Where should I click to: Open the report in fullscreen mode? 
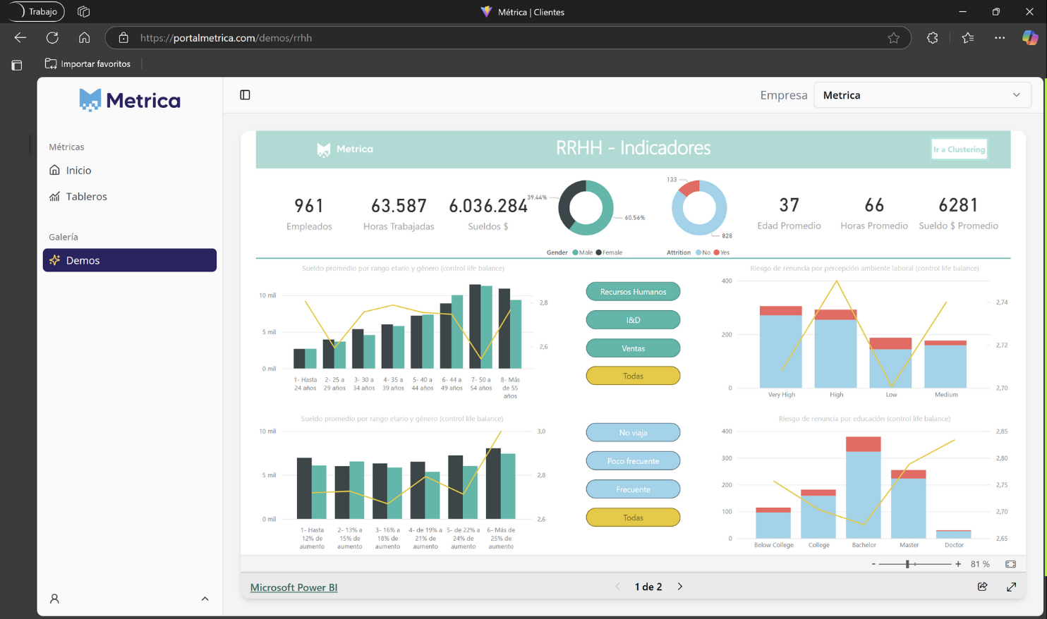pos(1011,587)
